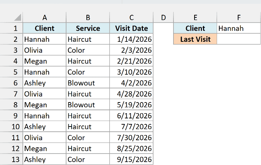Click the Visit Date header cell
Image resolution: width=261 pixels, height=165 pixels.
click(x=131, y=28)
